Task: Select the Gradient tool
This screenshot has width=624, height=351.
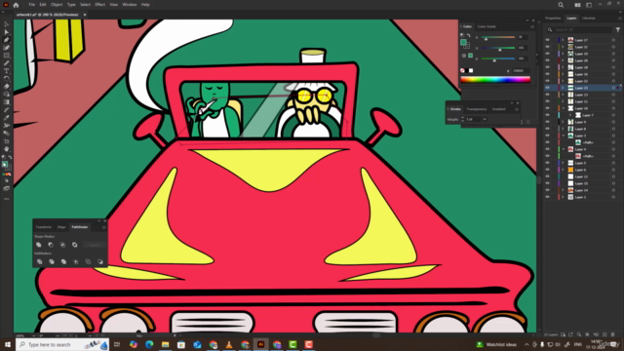Action: (7, 101)
